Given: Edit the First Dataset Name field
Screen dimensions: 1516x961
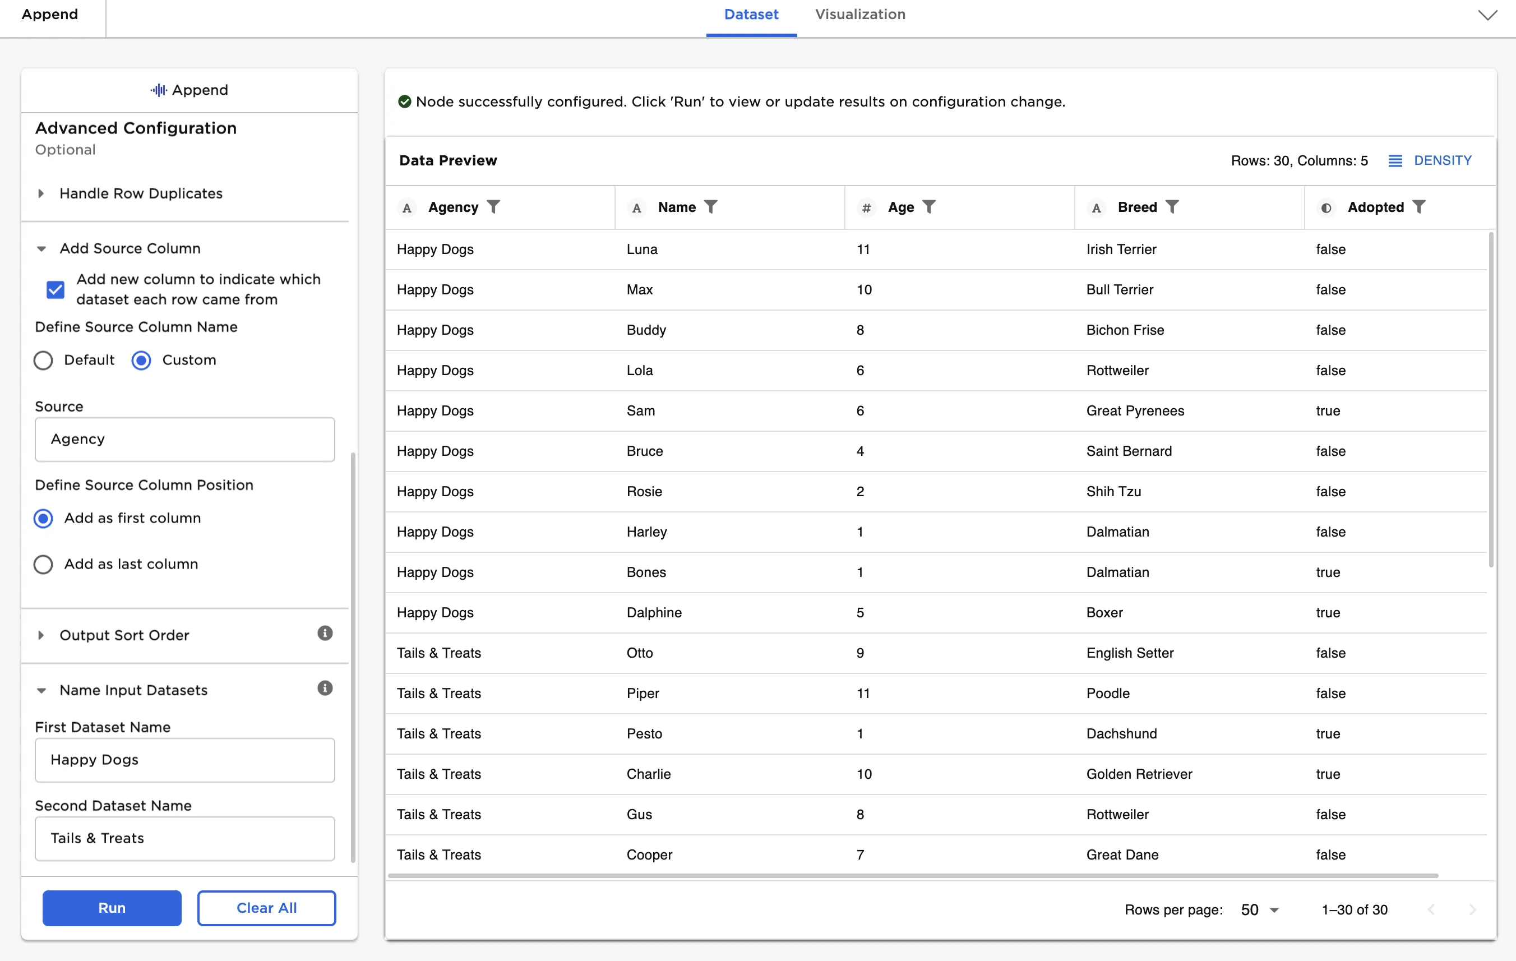Looking at the screenshot, I should pyautogui.click(x=184, y=760).
